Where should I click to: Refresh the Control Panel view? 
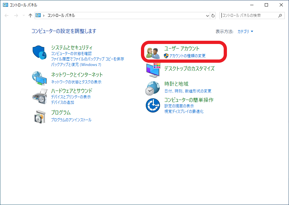point(213,16)
